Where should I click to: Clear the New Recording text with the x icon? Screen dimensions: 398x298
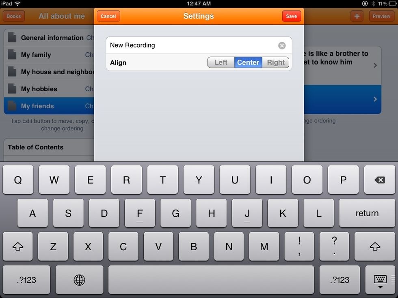tap(282, 45)
